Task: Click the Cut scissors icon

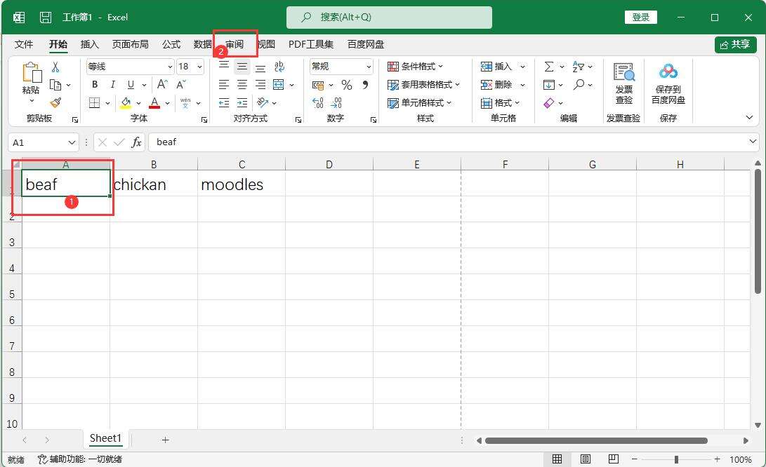Action: pos(55,67)
